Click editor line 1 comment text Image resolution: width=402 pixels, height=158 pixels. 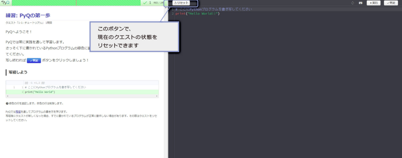214,9
